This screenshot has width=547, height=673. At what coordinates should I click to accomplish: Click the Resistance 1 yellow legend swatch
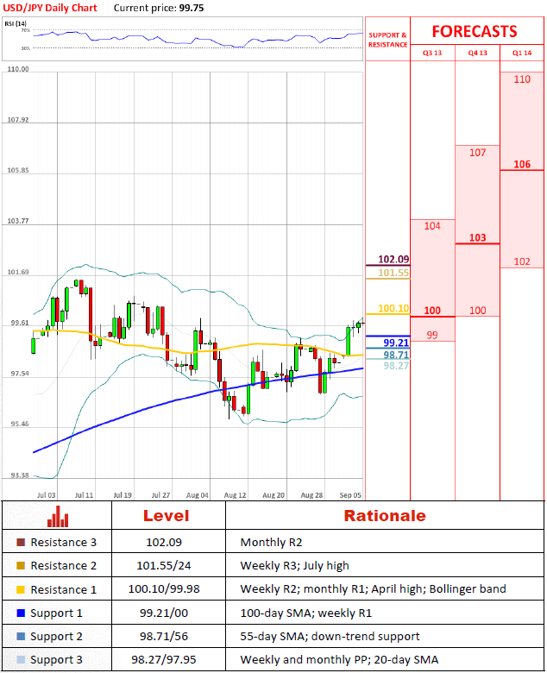click(21, 589)
